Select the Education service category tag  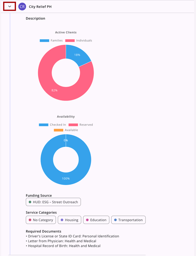pyautogui.click(x=96, y=220)
